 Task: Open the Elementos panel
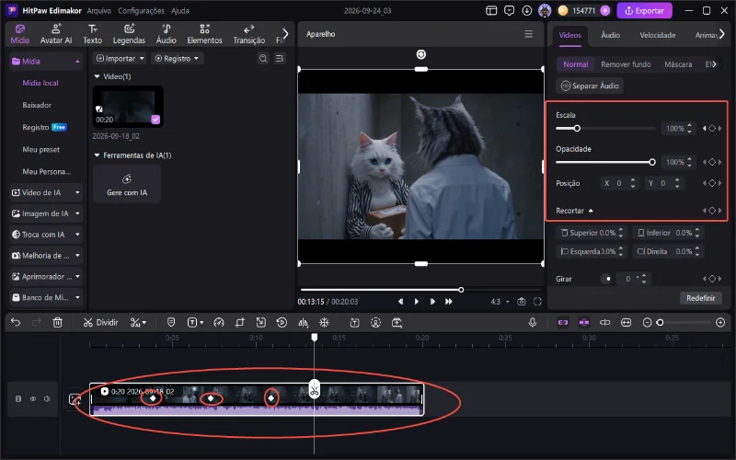[204, 34]
